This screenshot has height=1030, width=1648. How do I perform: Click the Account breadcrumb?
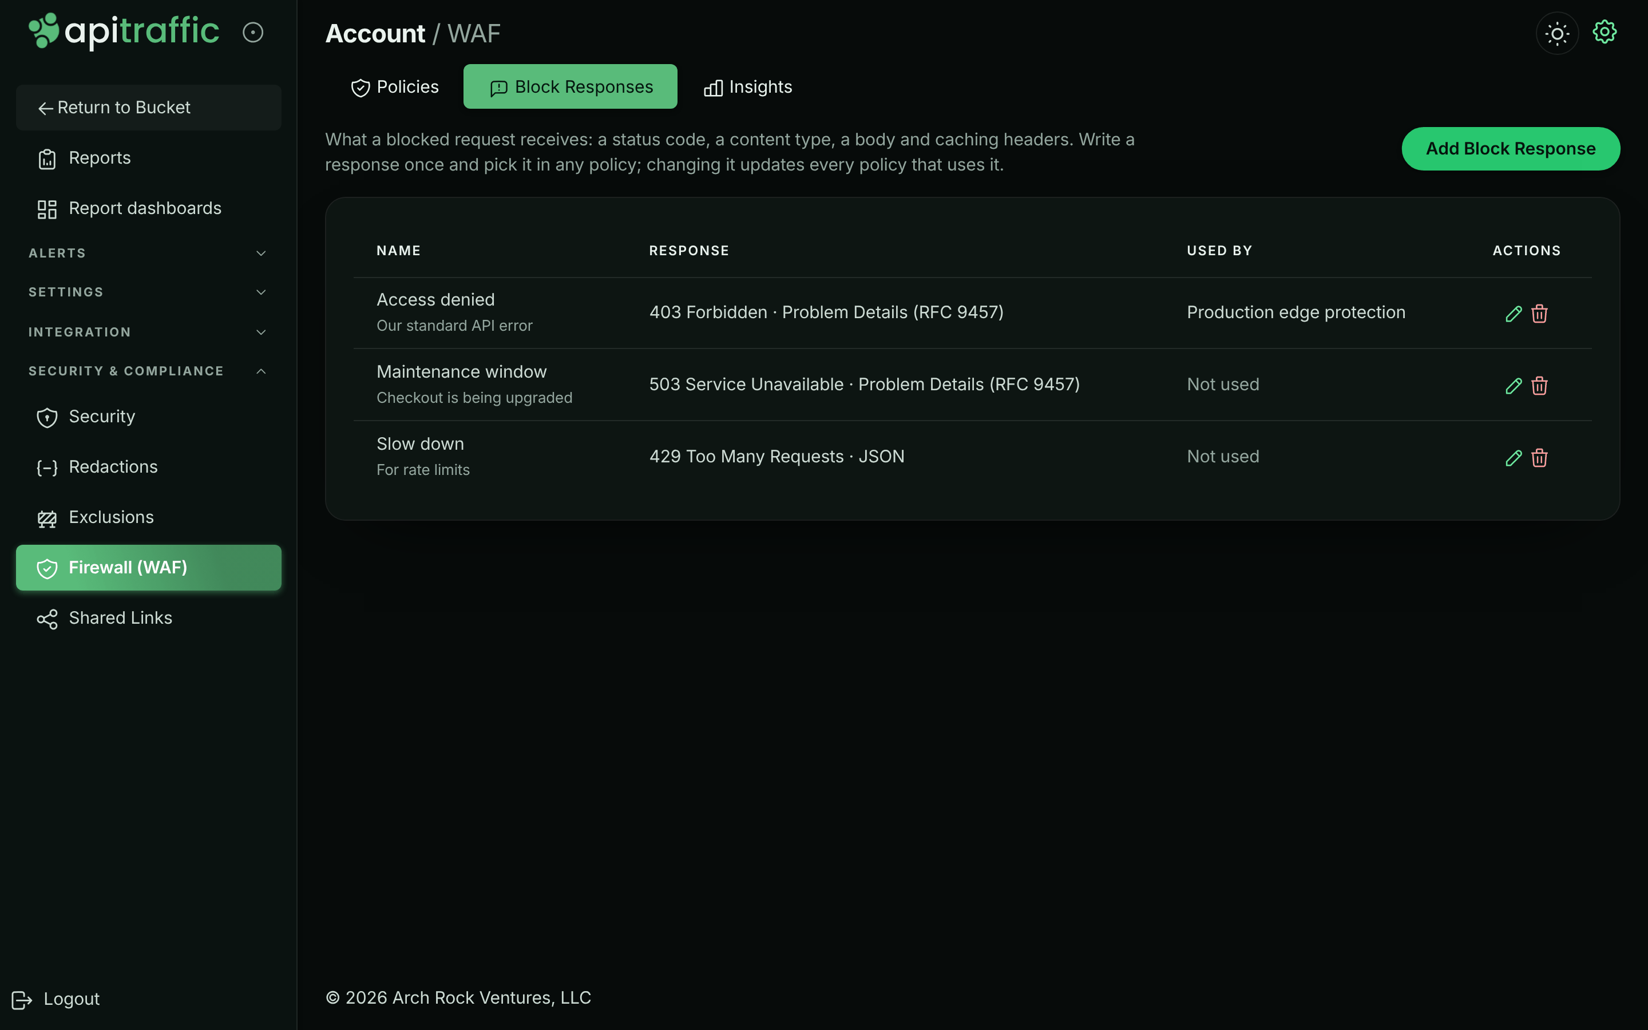pos(375,33)
